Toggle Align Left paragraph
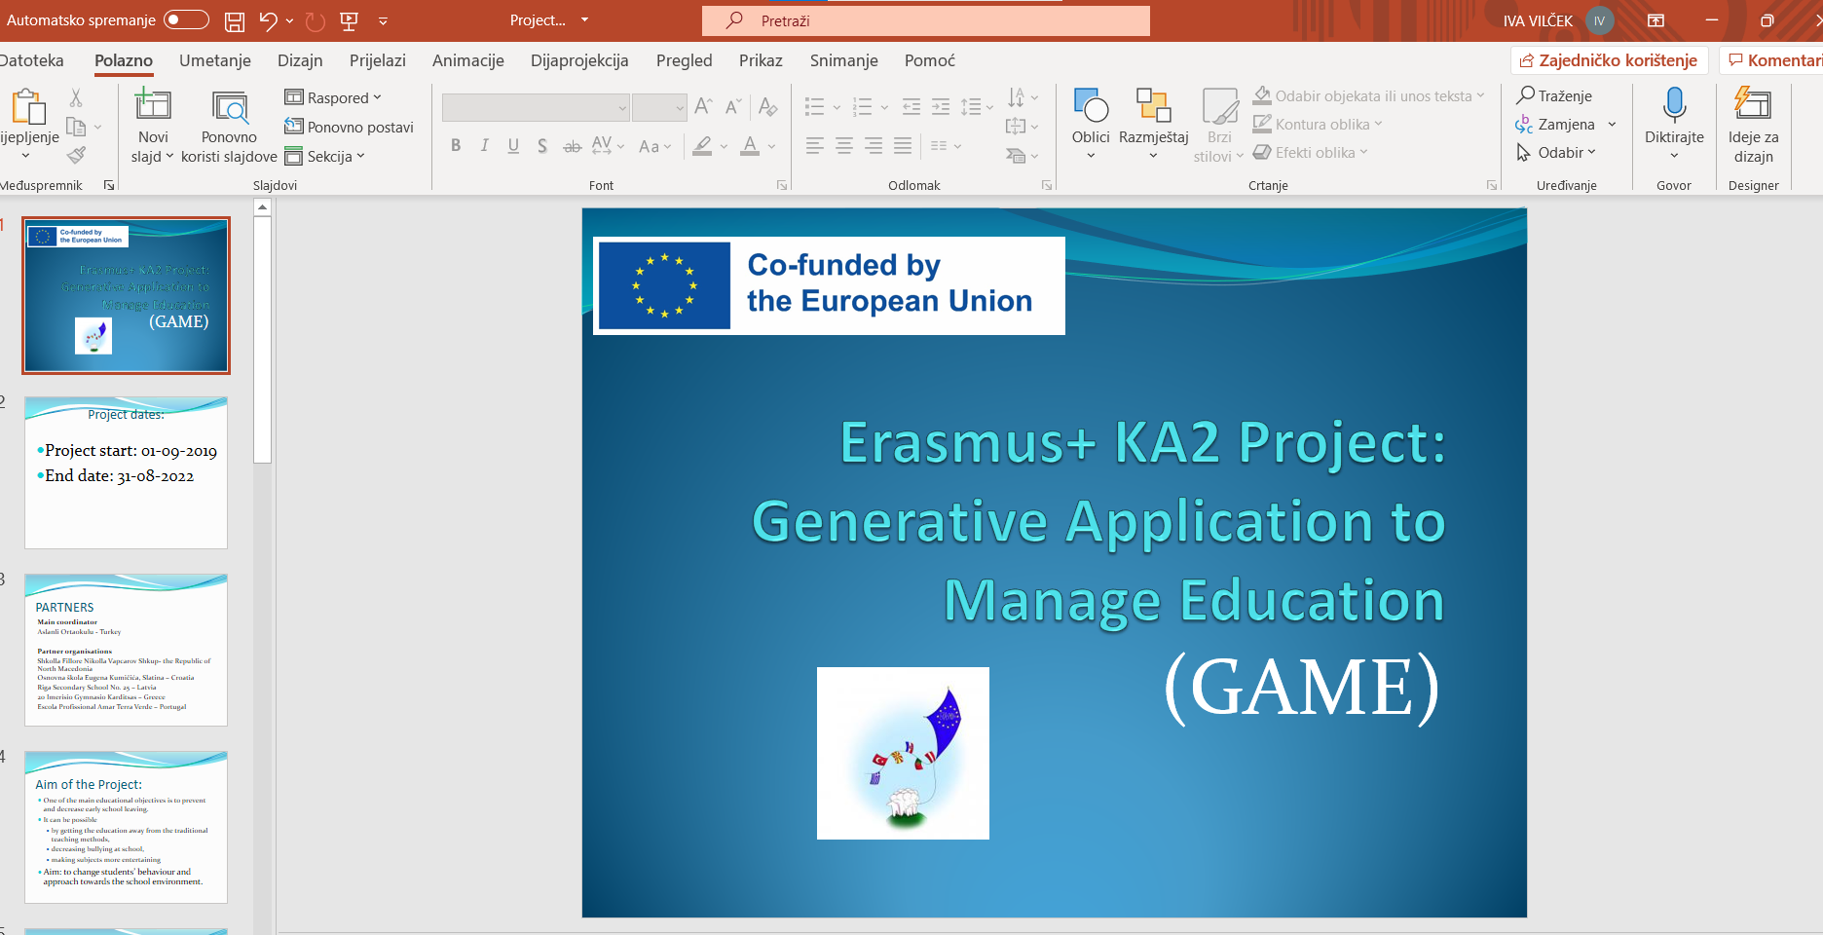This screenshot has width=1823, height=935. coord(815,146)
